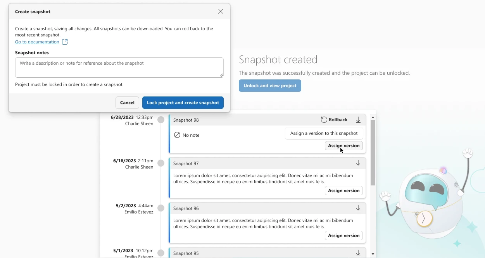Image resolution: width=485 pixels, height=258 pixels.
Task: Click the resize grip of notes box
Action: coord(221,75)
